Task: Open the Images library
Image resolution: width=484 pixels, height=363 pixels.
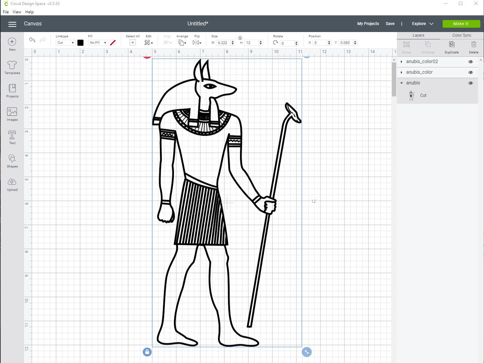Action: tap(12, 114)
